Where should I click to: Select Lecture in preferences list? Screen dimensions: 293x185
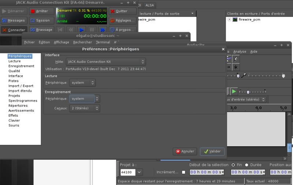coord(15,61)
